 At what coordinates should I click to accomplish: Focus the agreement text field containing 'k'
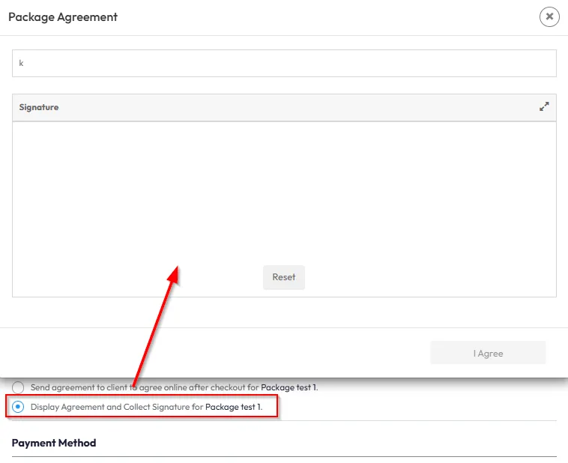284,64
